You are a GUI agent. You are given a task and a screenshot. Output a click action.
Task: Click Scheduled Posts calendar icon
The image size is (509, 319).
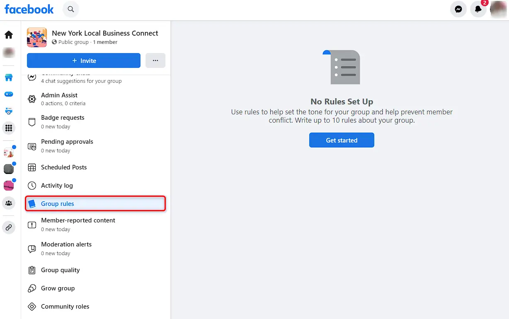32,167
